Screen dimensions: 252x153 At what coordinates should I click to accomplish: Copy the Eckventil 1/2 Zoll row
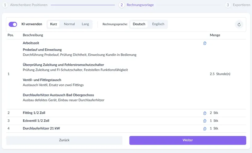tap(205, 121)
